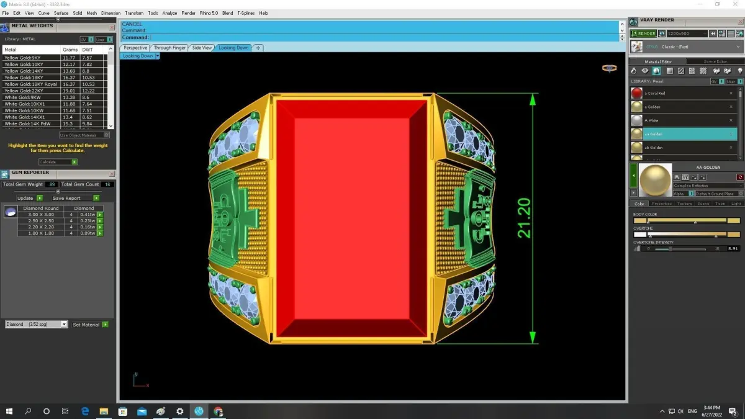Open the Curve menu

(x=44, y=13)
